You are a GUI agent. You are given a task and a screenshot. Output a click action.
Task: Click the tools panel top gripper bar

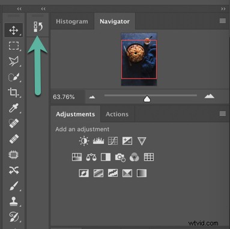coord(14,16)
